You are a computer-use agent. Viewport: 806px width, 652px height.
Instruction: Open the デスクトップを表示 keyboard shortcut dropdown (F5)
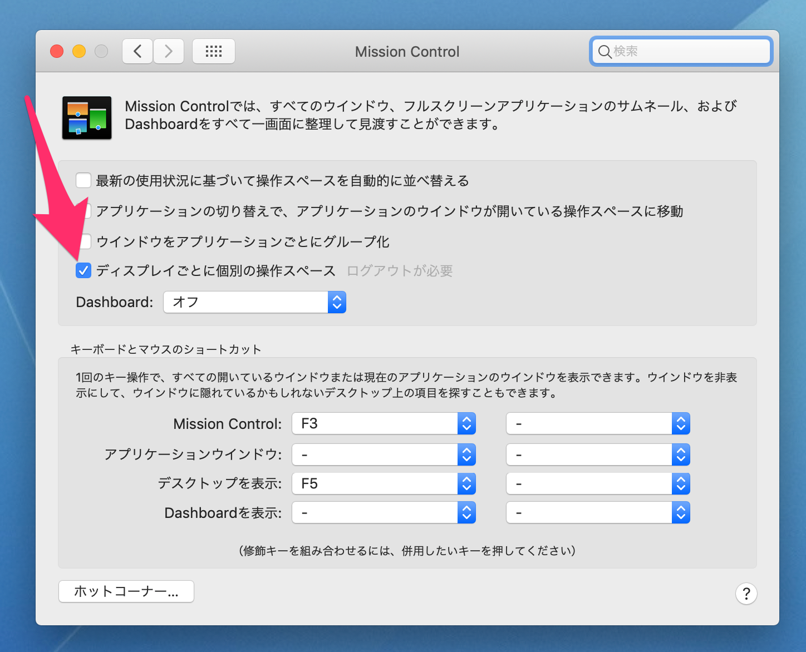pyautogui.click(x=384, y=484)
